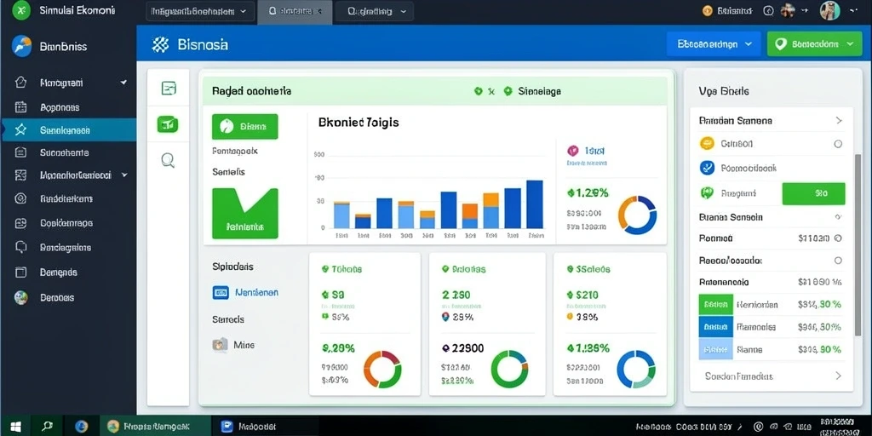Screen dimensions: 872x436
Task: Click the blue Ponanodook circle icon
Action: tap(706, 168)
